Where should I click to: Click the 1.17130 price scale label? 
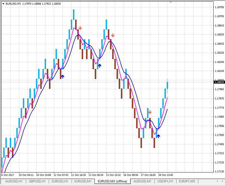pyautogui.click(x=219, y=172)
